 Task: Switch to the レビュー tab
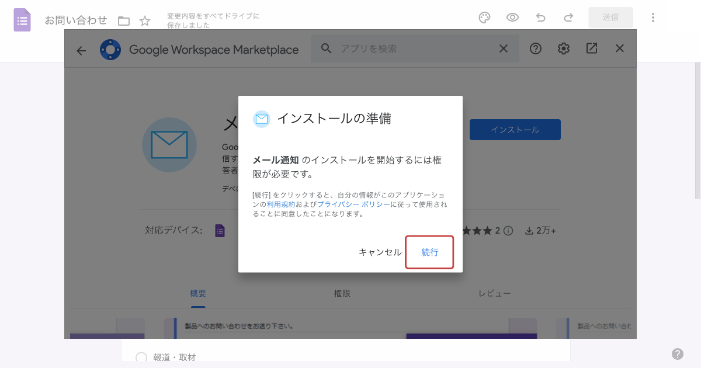pos(495,294)
